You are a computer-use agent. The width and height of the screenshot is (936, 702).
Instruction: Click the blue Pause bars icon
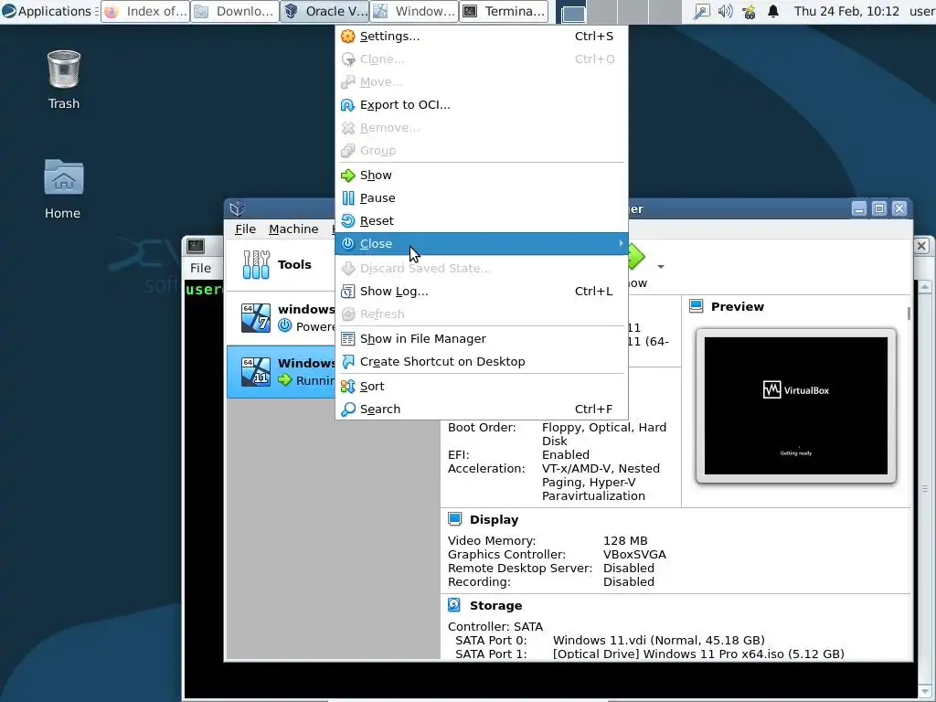(348, 198)
